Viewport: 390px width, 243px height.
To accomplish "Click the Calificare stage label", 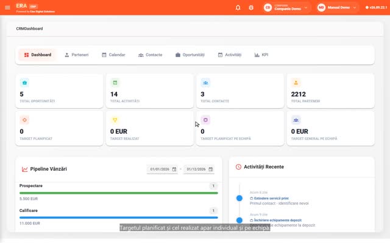I will pos(29,211).
